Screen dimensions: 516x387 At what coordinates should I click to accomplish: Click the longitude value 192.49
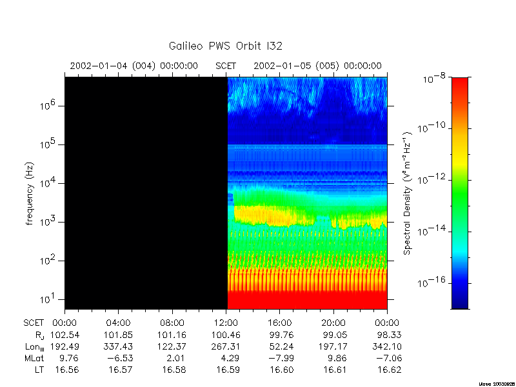click(x=65, y=346)
